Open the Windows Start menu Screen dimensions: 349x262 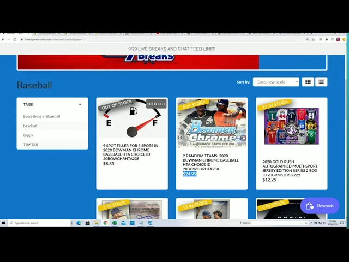(x=3, y=223)
